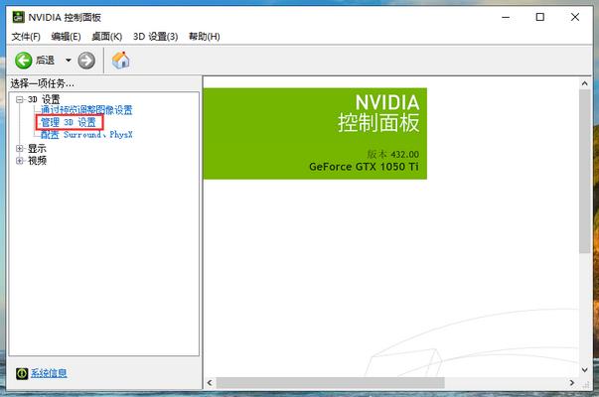This screenshot has width=599, height=397.
Task: Open the 3D 设置(3) menu
Action: coord(156,37)
